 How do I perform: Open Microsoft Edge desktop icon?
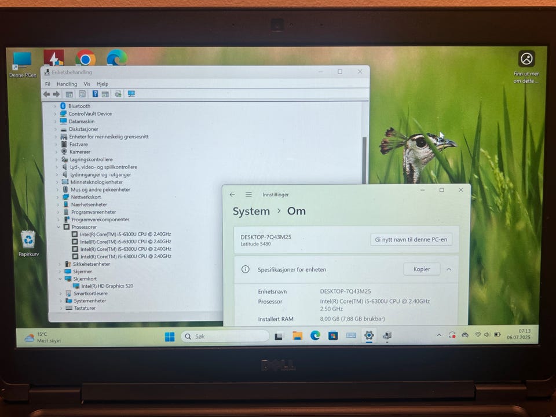[116, 57]
